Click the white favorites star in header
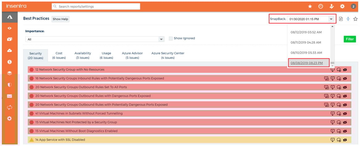Screen dimensions: 360x146 310,6
